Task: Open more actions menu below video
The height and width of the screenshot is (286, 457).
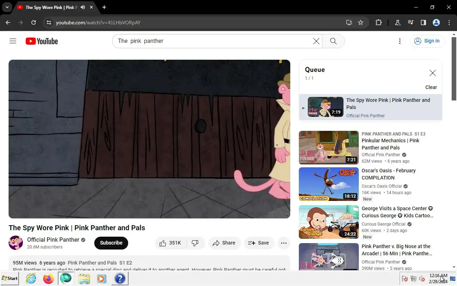Action: click(x=284, y=243)
